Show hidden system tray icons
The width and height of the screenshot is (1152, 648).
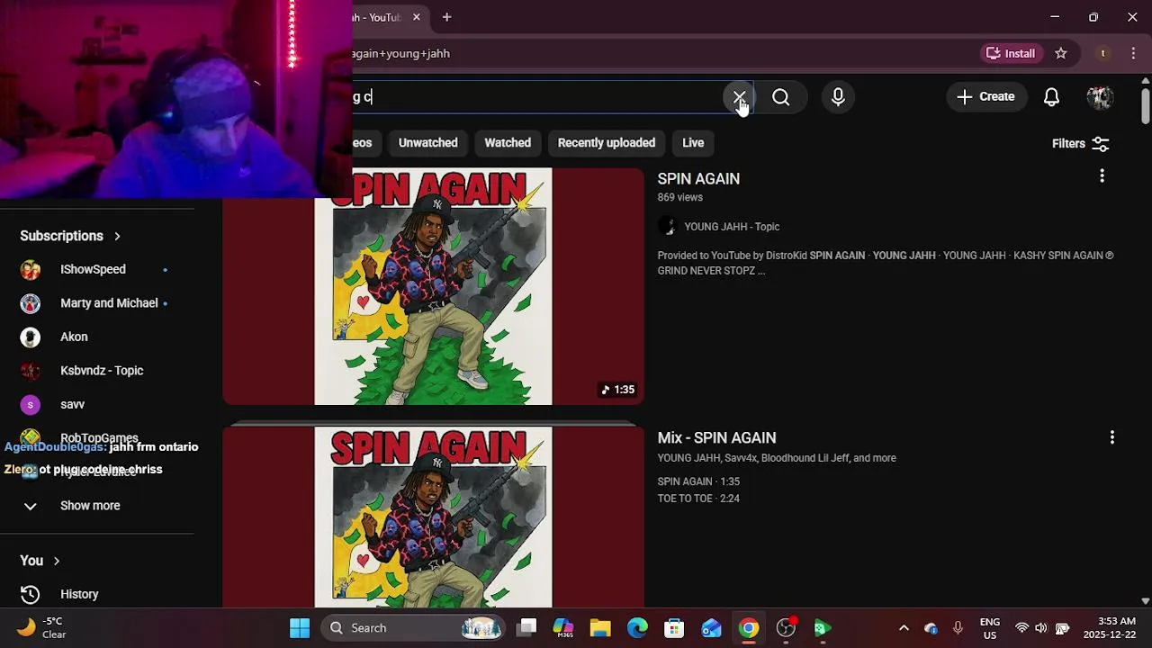(904, 628)
